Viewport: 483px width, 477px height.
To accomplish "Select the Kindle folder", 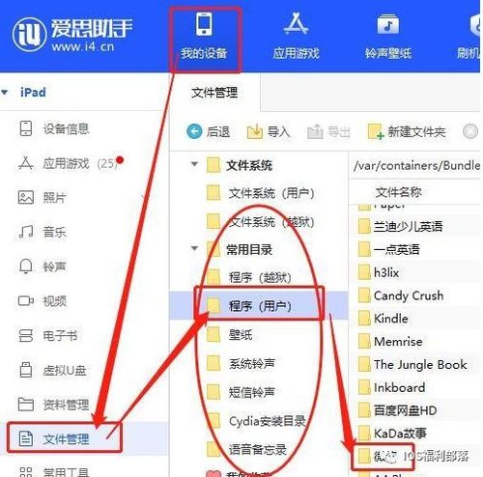I will pyautogui.click(x=384, y=319).
